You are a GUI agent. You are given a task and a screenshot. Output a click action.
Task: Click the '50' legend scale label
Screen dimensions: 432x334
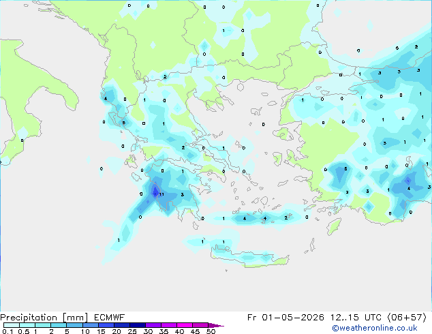pyautogui.click(x=211, y=331)
